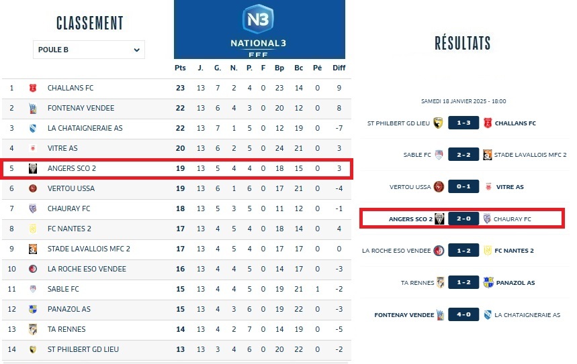Click the Classement section heading
Screen dimensions: 577x364
(89, 23)
